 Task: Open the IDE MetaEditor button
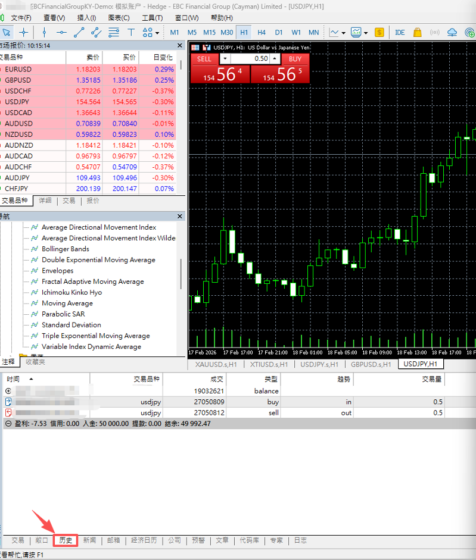(x=400, y=33)
